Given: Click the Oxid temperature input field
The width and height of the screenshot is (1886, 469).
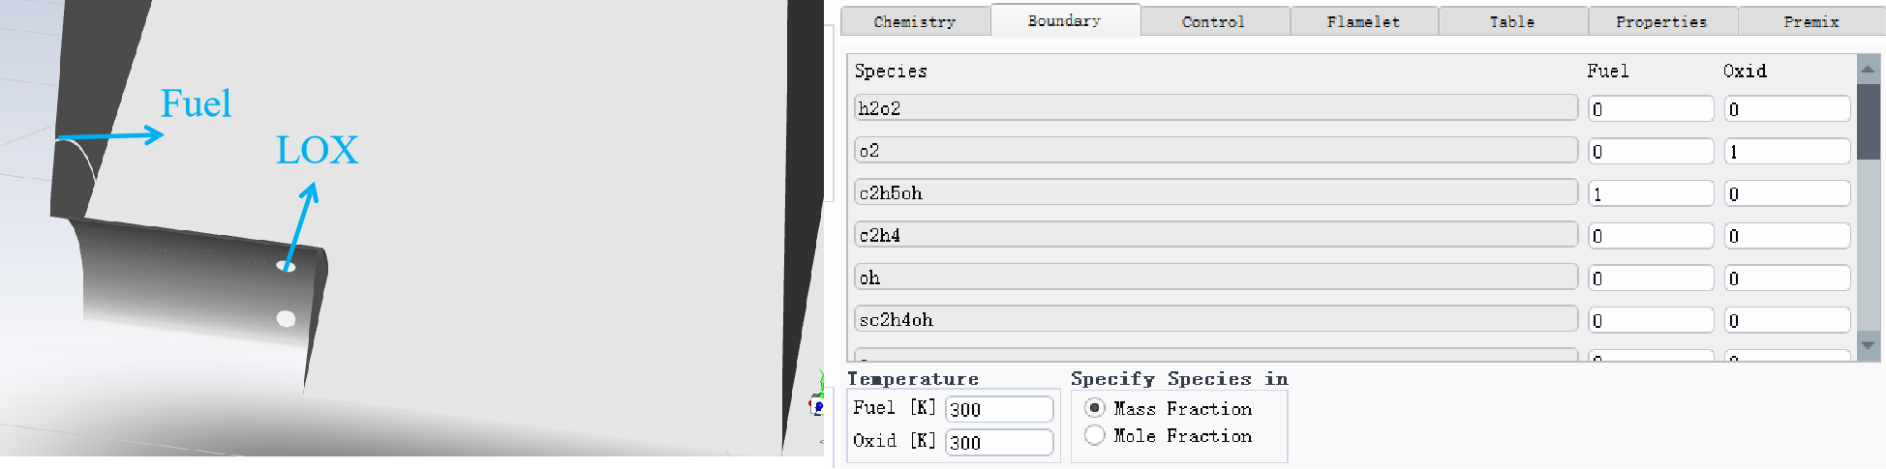Looking at the screenshot, I should tap(998, 442).
